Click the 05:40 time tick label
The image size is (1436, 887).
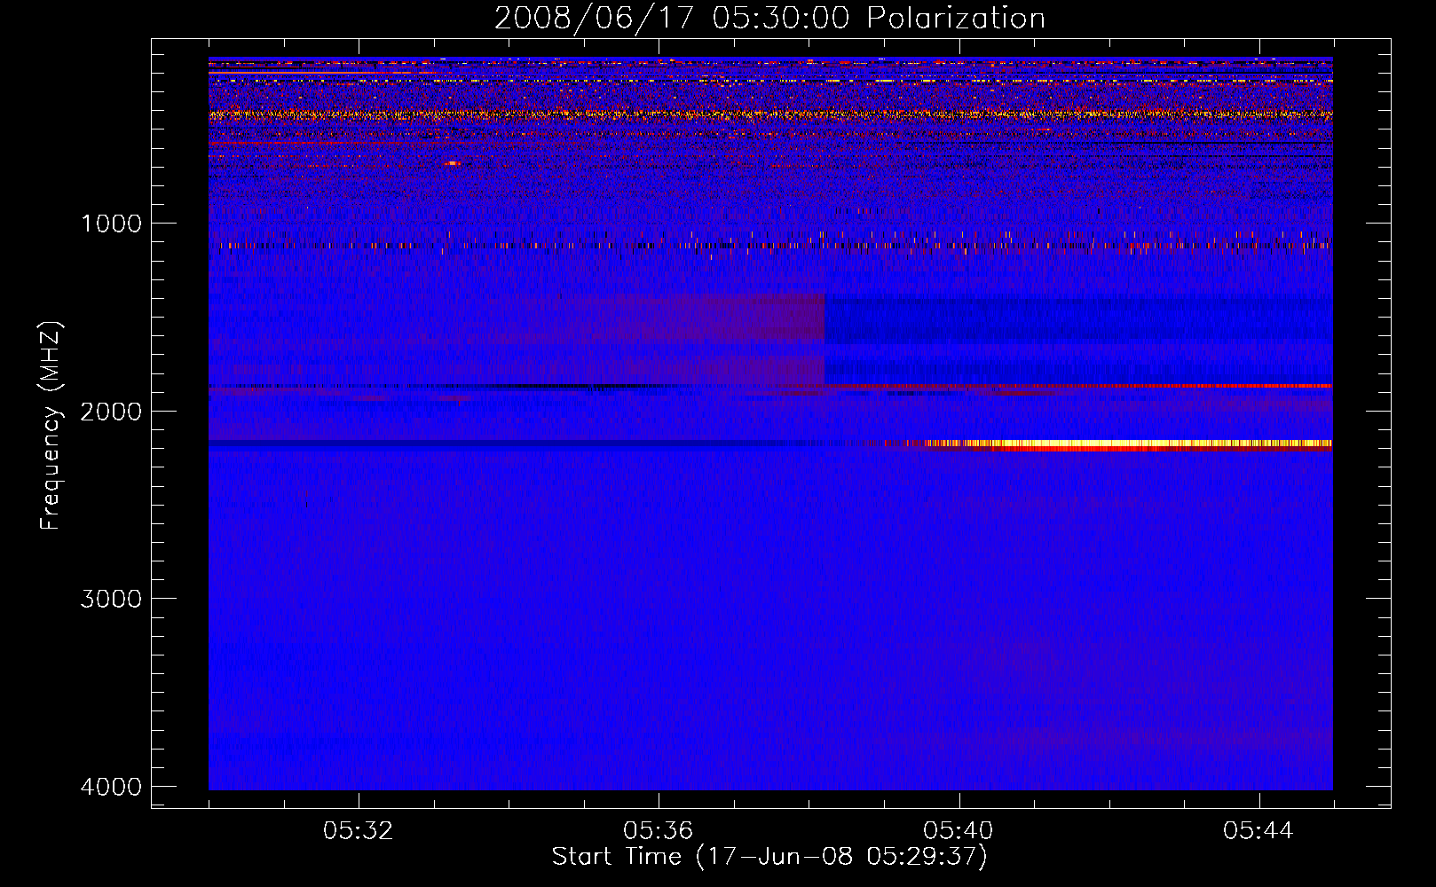click(959, 831)
